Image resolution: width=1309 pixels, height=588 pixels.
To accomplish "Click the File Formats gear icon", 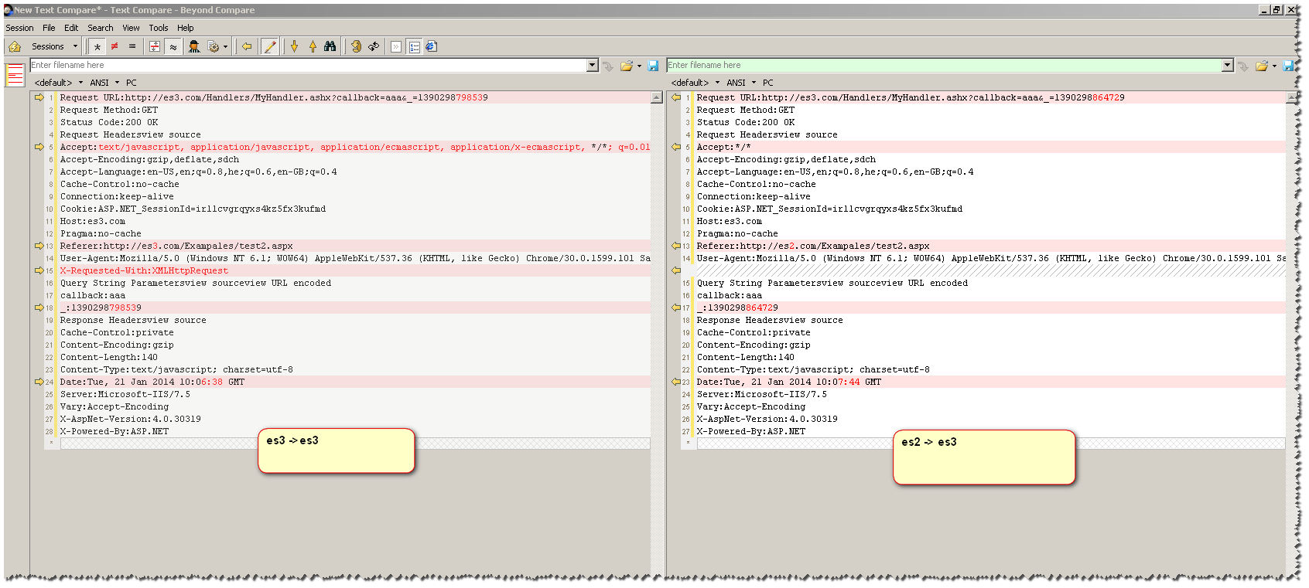I will (x=214, y=46).
